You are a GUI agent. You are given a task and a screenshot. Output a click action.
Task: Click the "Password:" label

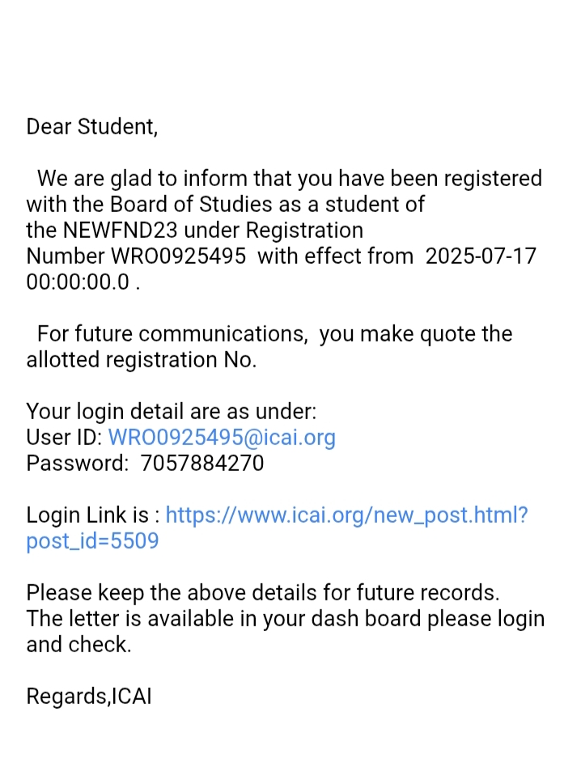click(x=77, y=464)
